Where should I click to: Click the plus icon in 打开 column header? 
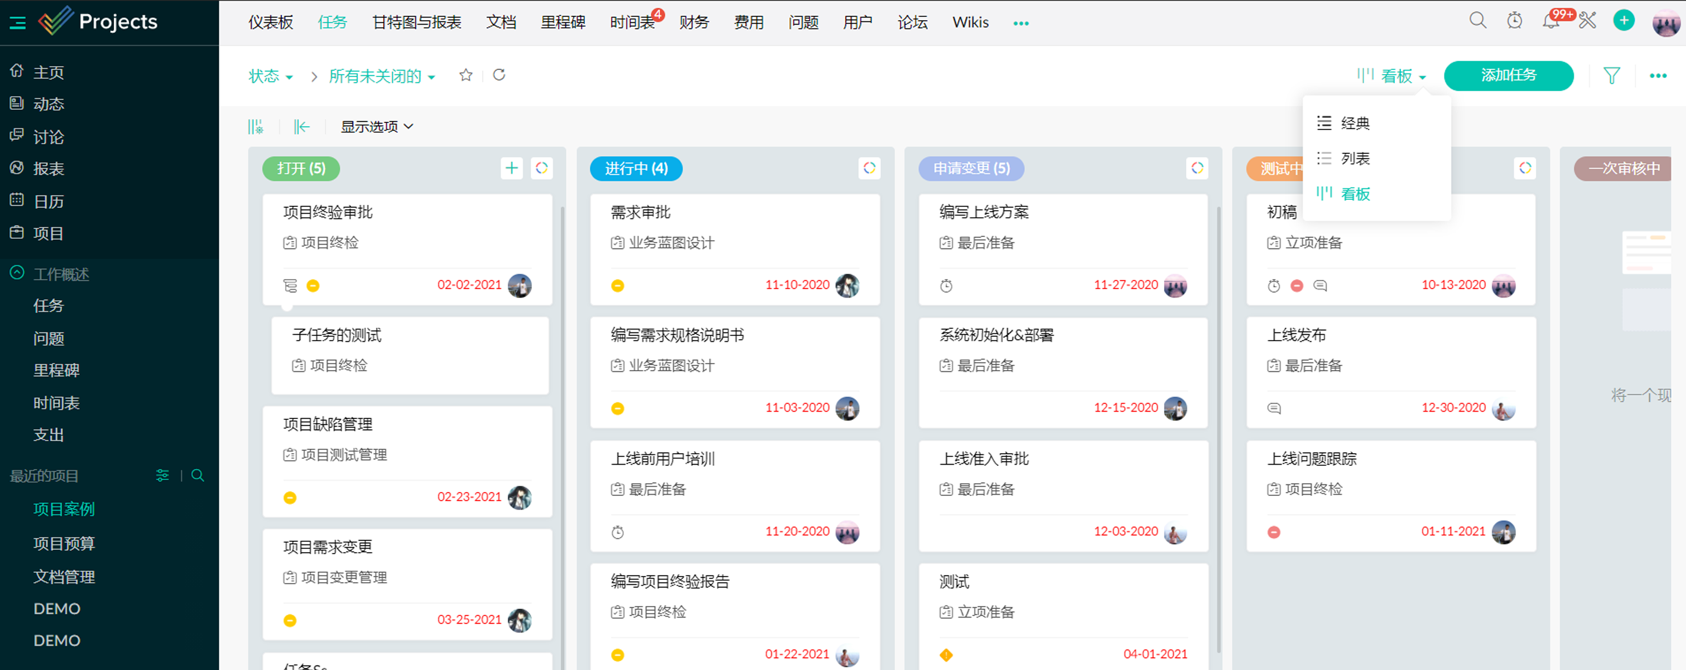[511, 168]
